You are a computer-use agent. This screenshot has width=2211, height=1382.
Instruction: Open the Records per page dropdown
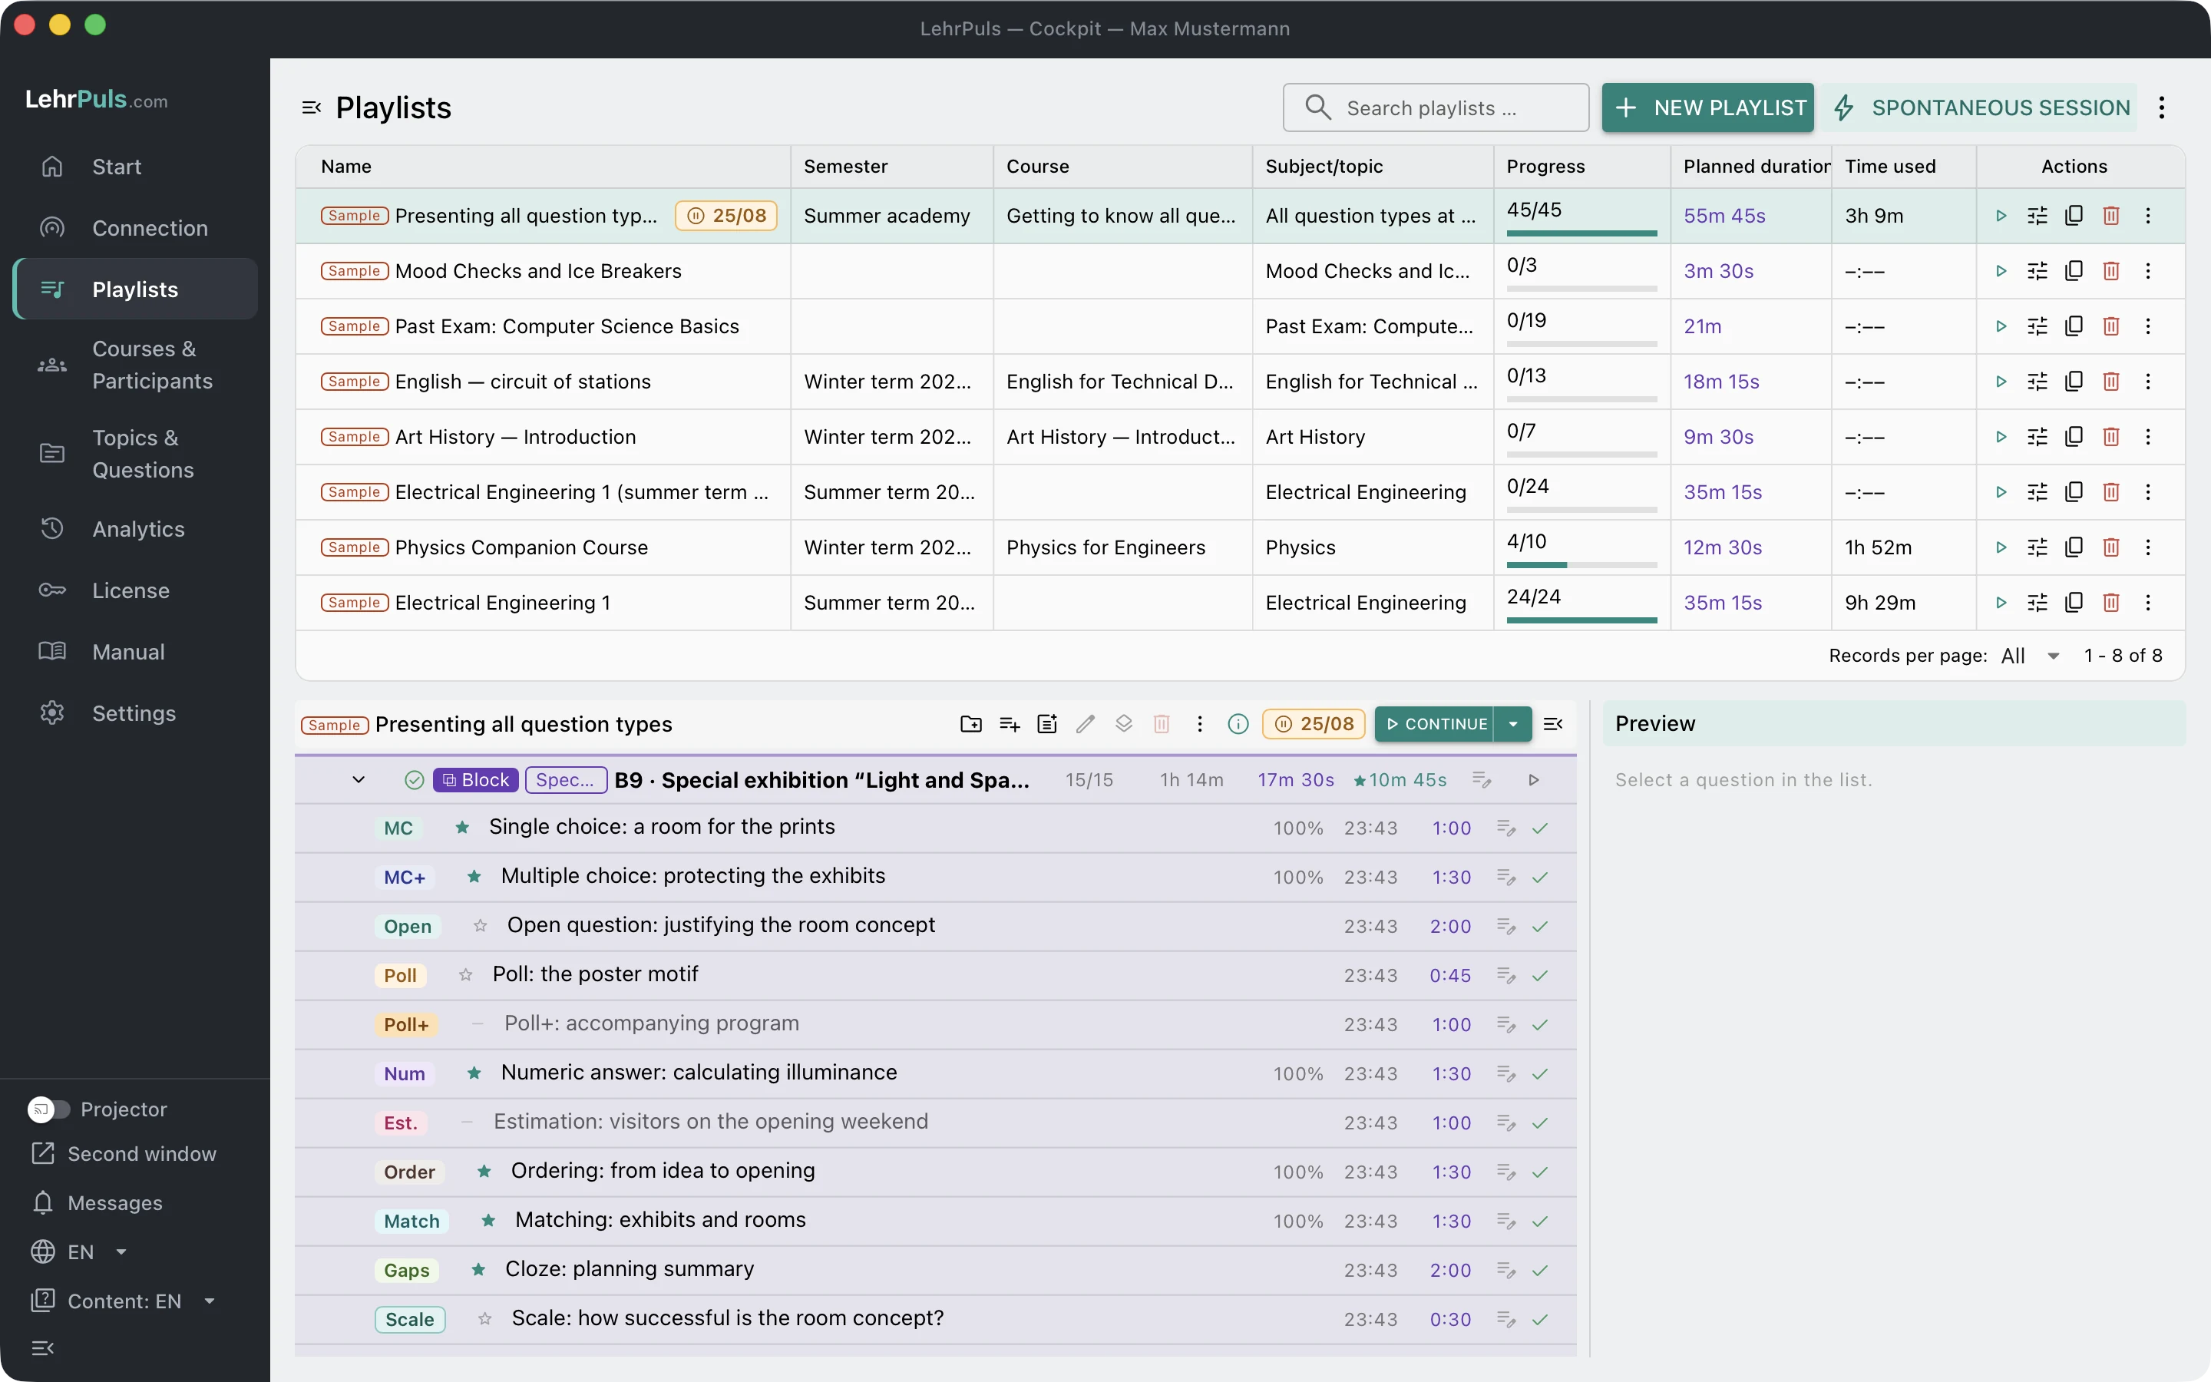point(2031,656)
